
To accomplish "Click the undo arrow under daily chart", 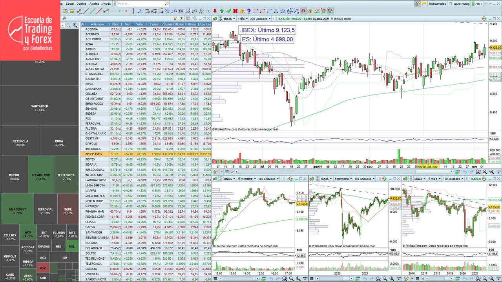I will [x=464, y=172].
